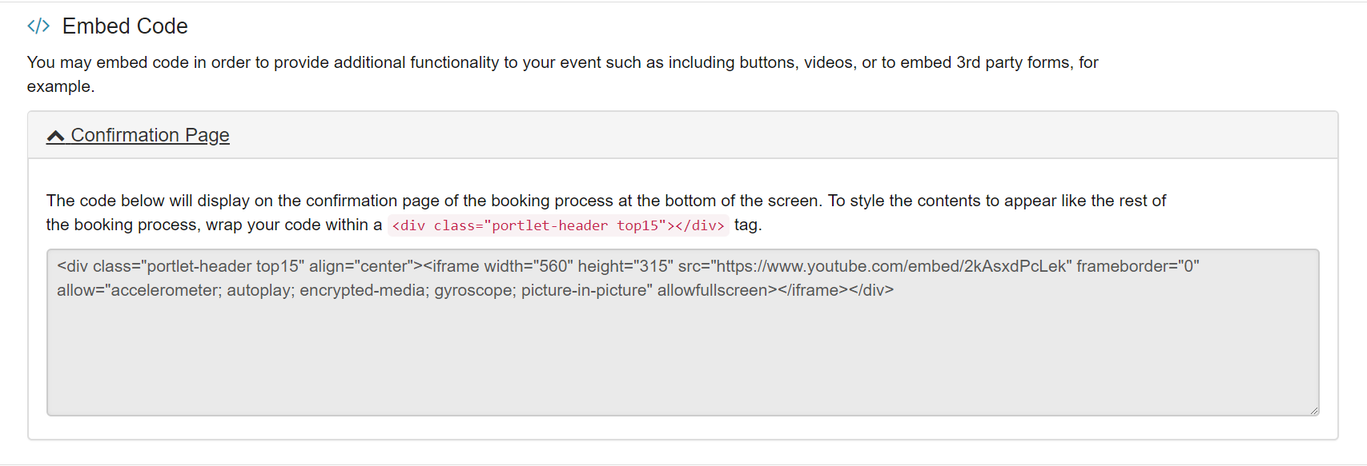Click the Embed Code heading text
This screenshot has height=466, width=1367.
[125, 26]
